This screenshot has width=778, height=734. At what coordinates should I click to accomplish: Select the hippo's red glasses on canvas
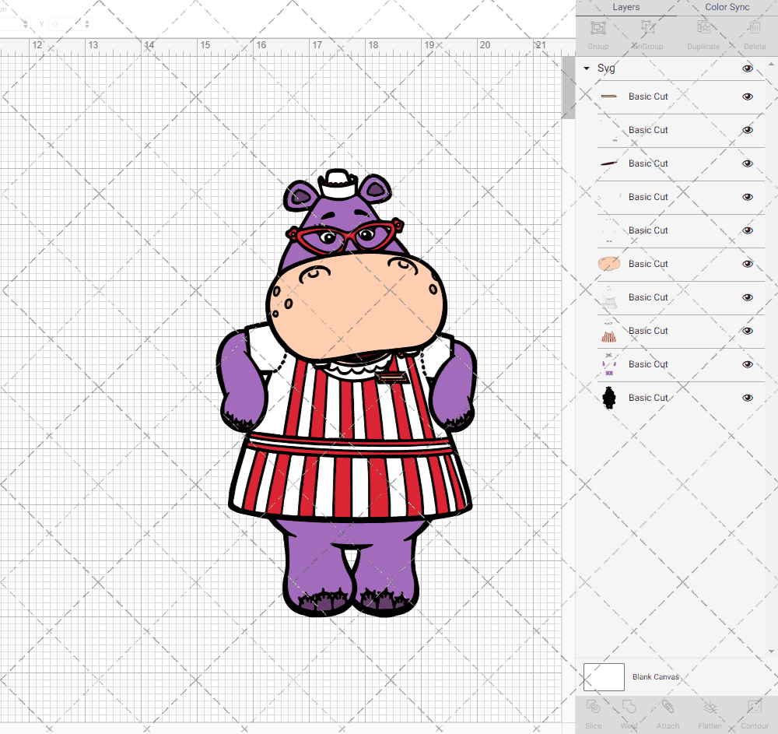(345, 236)
